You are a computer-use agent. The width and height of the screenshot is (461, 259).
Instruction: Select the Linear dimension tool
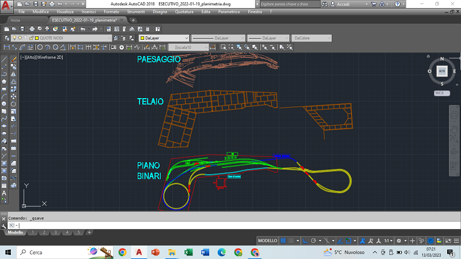pos(6,47)
